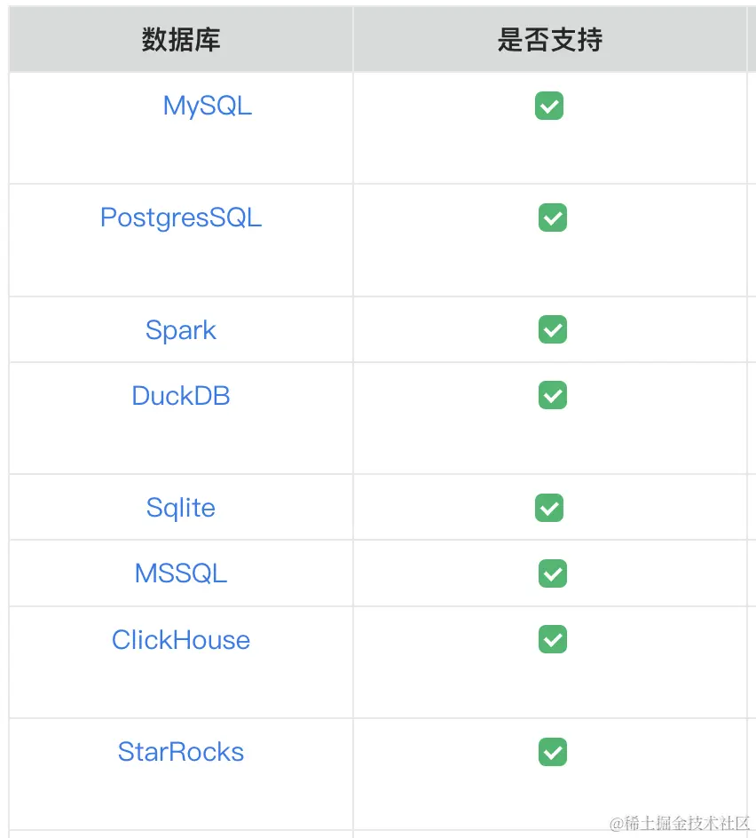Click the 稀土掘金技术社区 watermark
The height and width of the screenshot is (838, 756).
tap(680, 823)
